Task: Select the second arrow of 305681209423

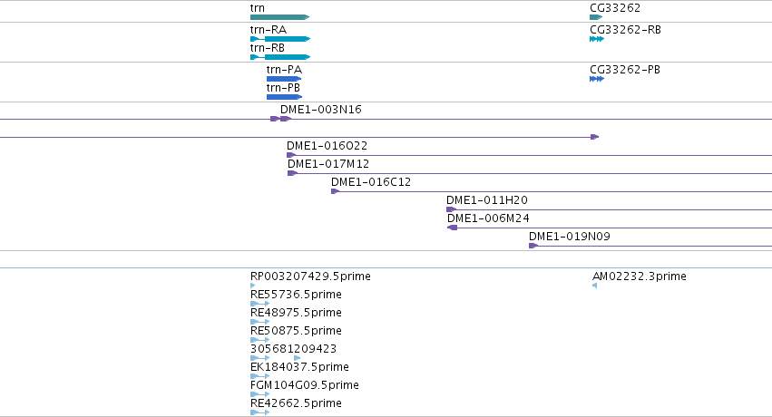Action: (x=297, y=358)
